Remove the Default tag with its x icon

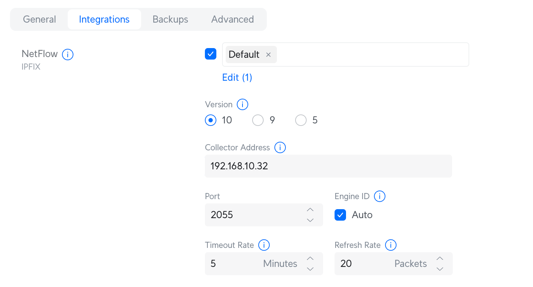[x=268, y=55]
